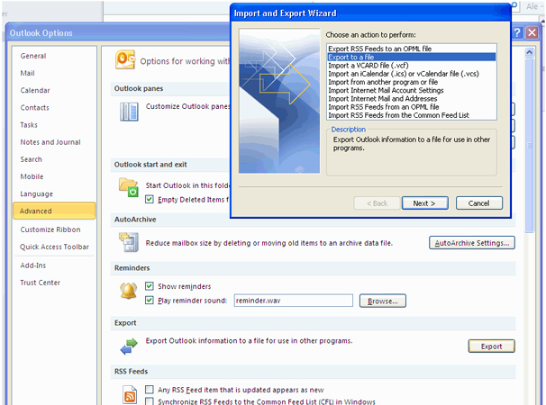Select 'Import RSS Feeds from an OPML file'

pos(412,107)
